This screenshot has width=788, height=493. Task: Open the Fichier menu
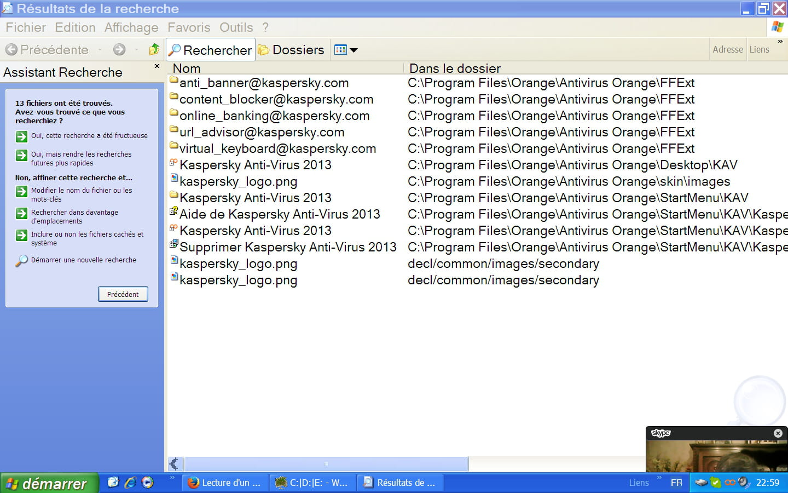click(26, 27)
